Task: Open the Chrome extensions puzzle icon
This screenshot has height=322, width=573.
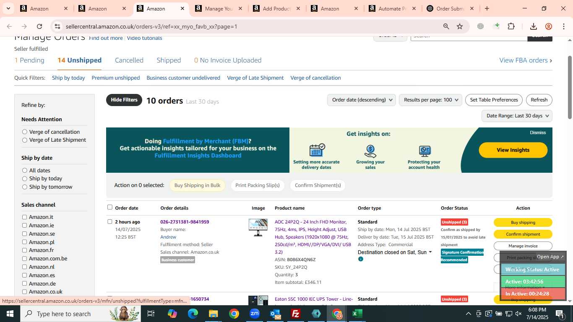Action: [511, 26]
